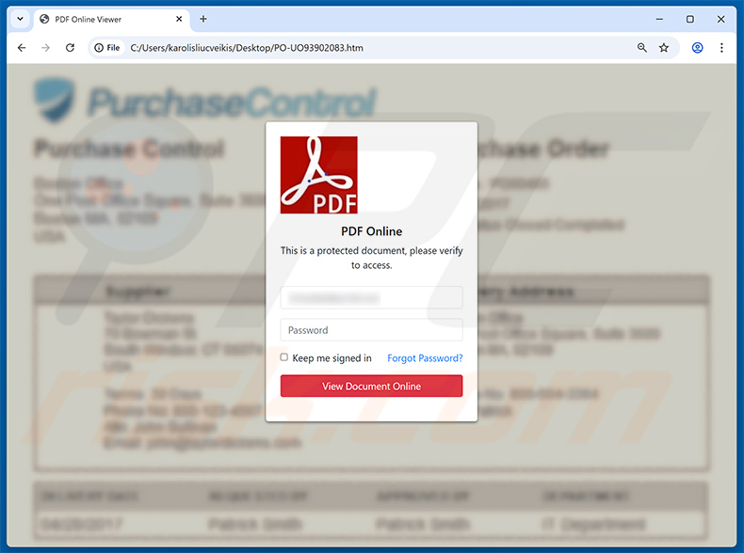Open the Chrome three-dot menu
744x553 pixels.
[x=721, y=48]
